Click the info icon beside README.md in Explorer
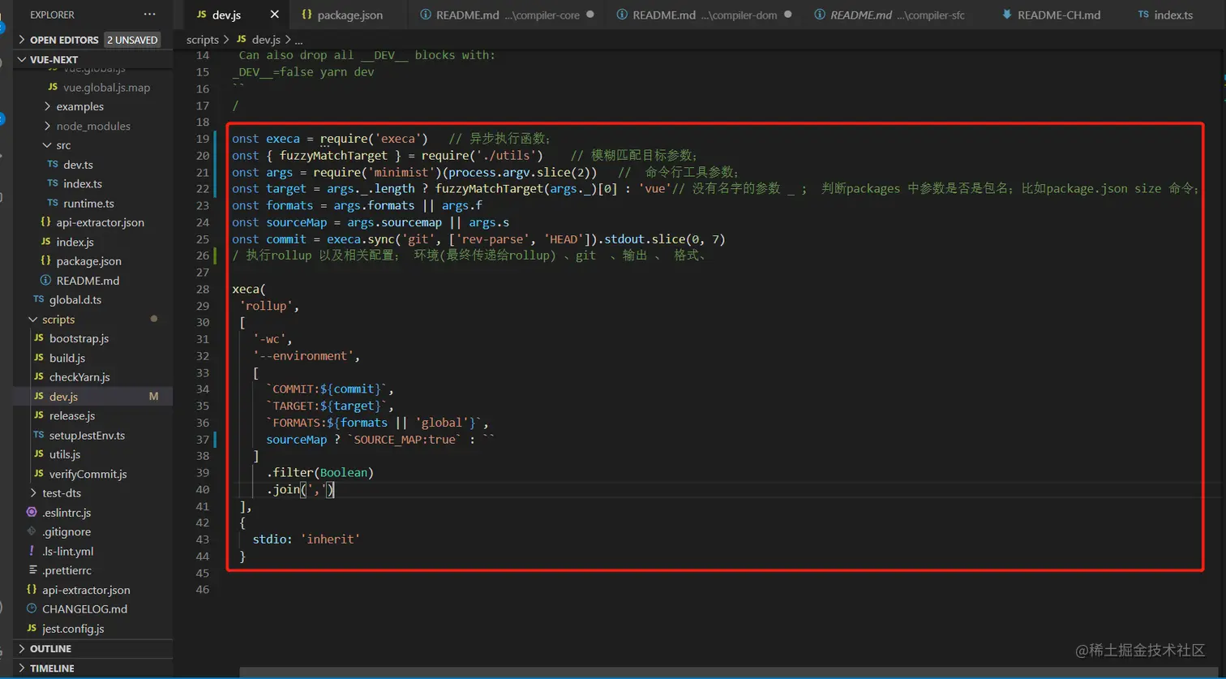The height and width of the screenshot is (679, 1226). [45, 280]
